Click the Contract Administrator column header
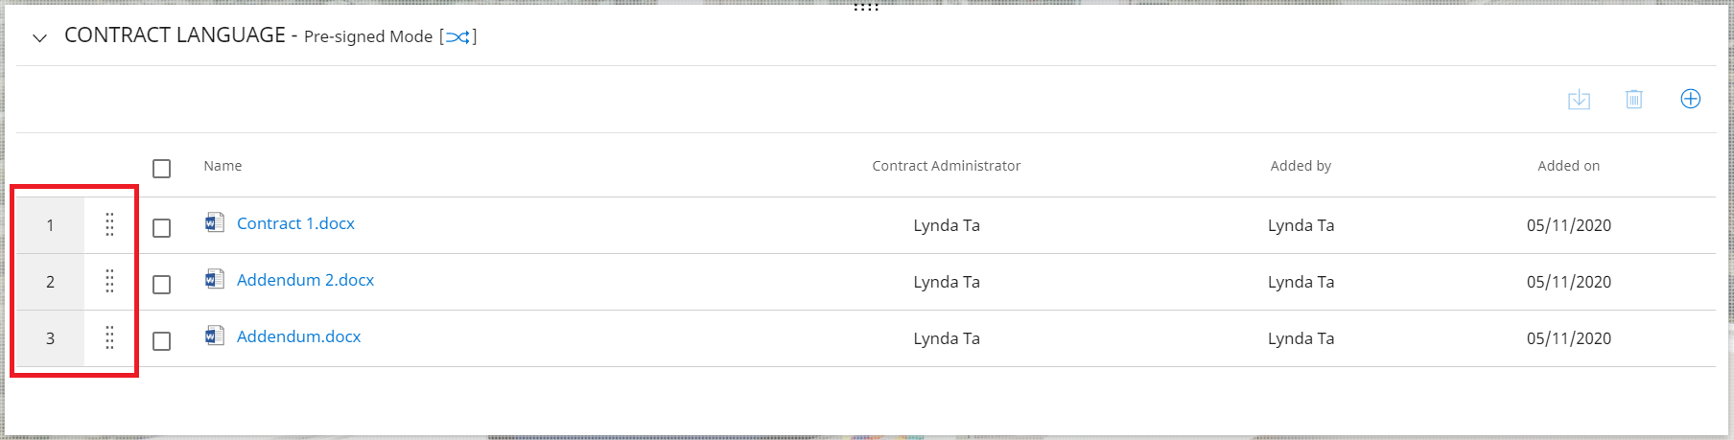 click(x=946, y=166)
